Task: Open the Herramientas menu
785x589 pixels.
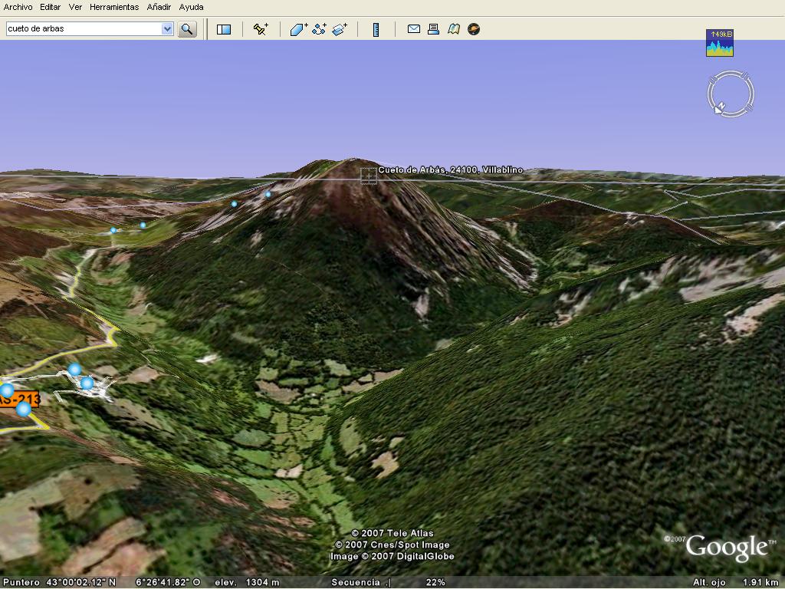Action: pyautogui.click(x=114, y=7)
